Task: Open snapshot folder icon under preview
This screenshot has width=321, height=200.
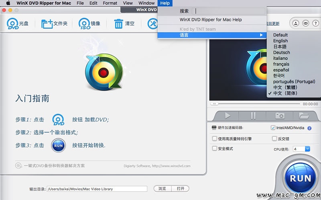Action: [x=304, y=116]
